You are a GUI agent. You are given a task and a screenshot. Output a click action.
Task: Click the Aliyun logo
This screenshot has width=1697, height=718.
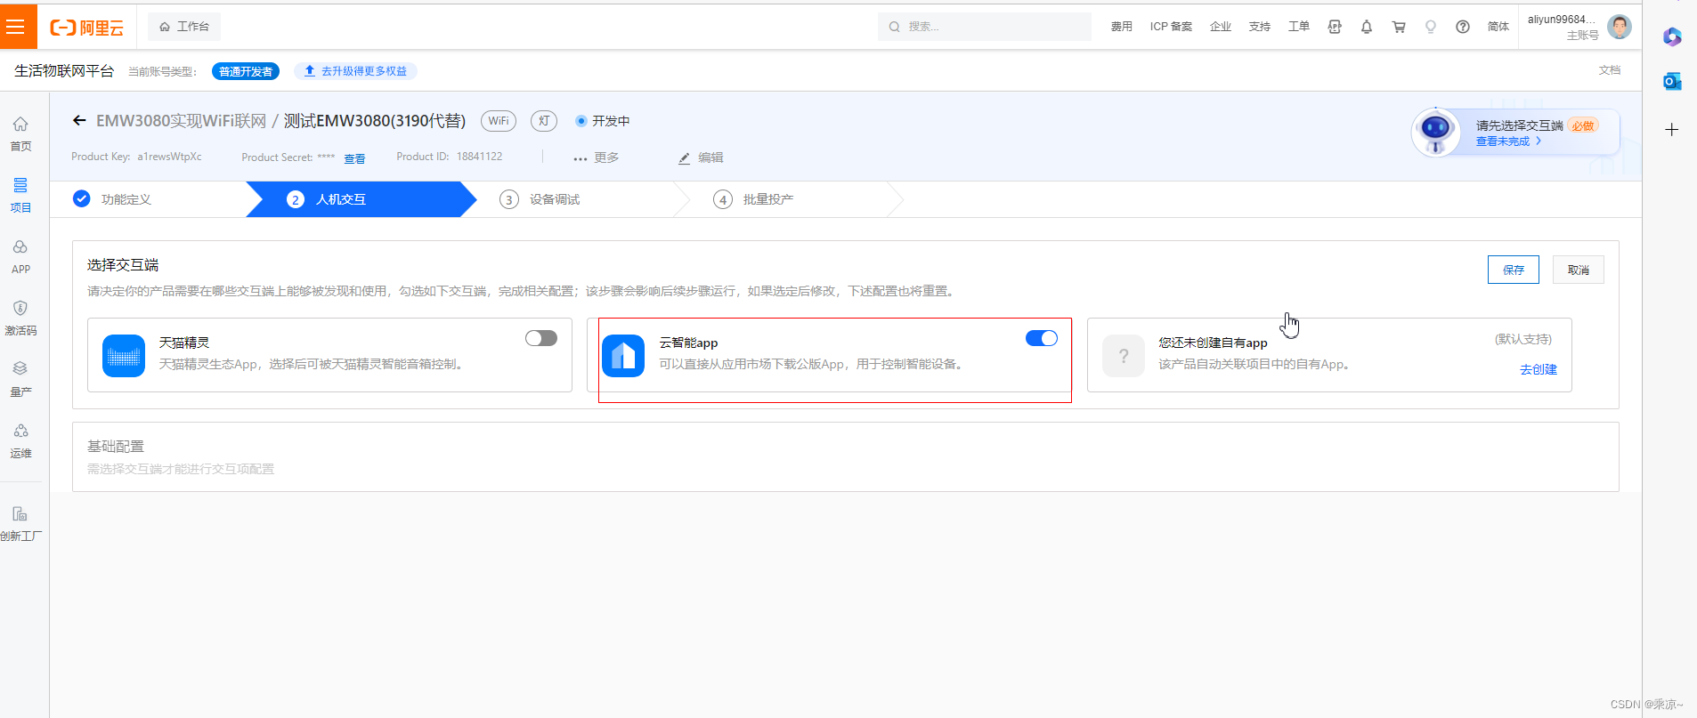point(86,28)
